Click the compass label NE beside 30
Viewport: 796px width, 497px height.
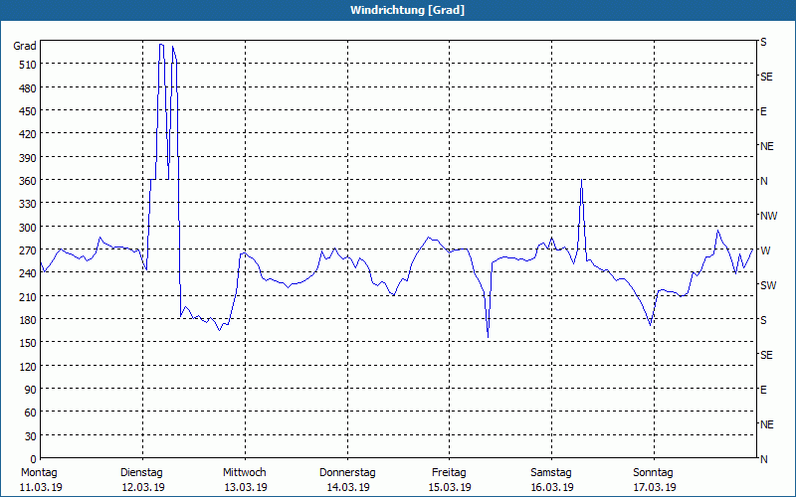tap(767, 424)
